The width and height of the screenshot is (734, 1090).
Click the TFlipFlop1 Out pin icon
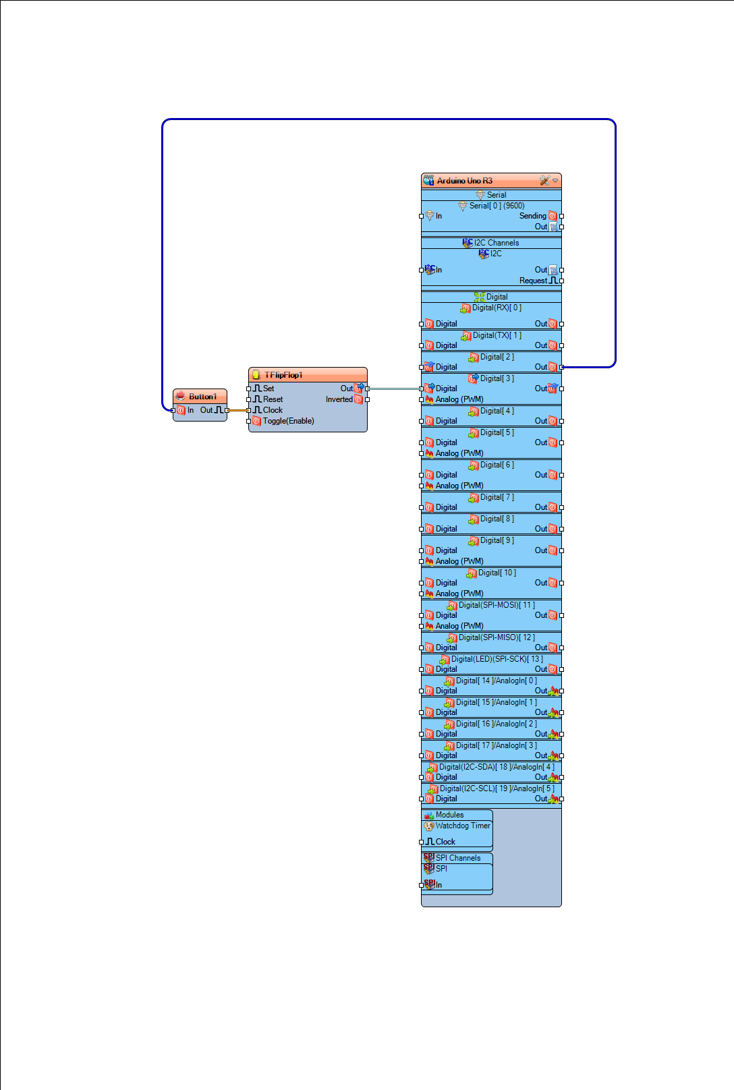[x=359, y=389]
